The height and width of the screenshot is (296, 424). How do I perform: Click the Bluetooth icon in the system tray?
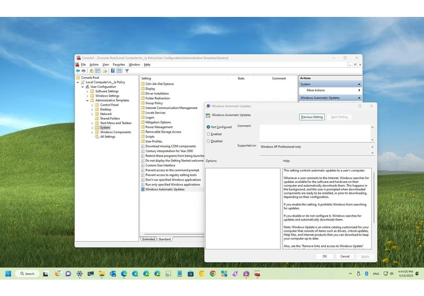[x=367, y=274]
